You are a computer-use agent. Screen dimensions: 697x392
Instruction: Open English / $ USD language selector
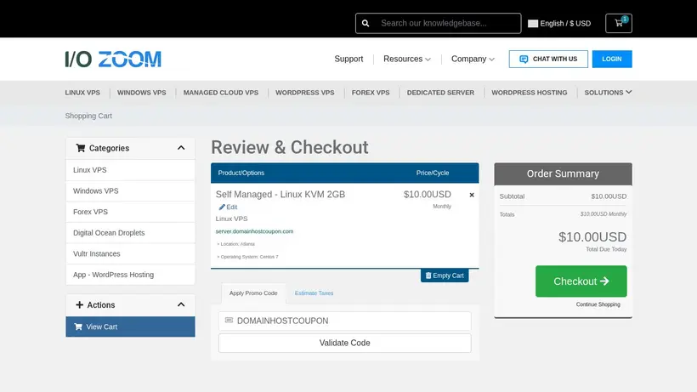pos(559,24)
